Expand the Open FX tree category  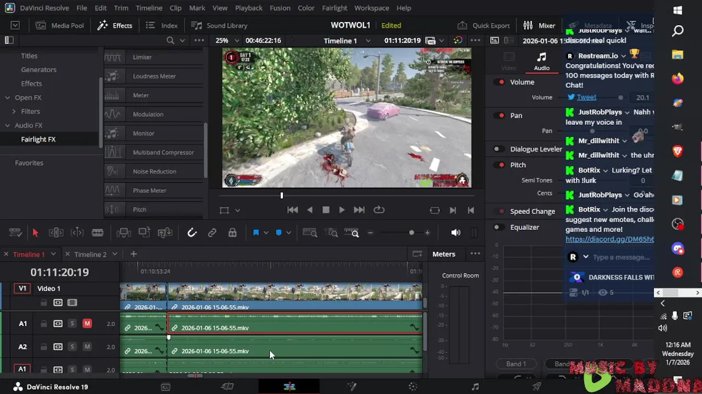[x=8, y=97]
